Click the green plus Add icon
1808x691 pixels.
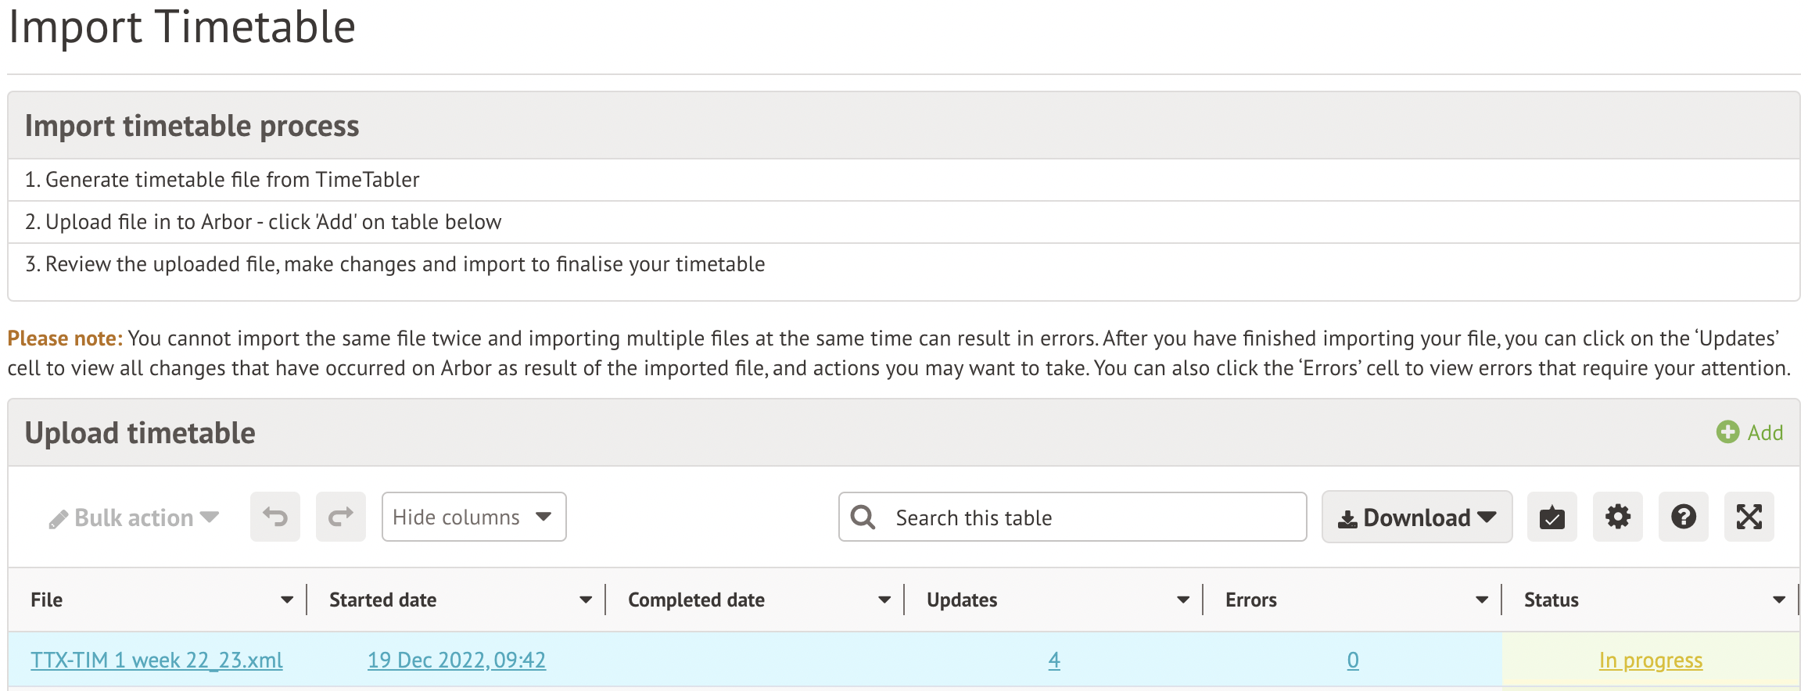[x=1727, y=432]
